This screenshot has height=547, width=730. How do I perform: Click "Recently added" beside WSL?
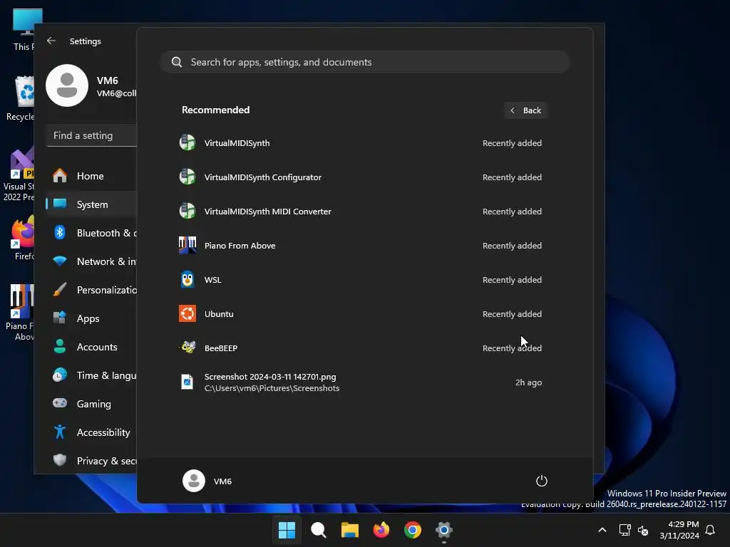click(512, 279)
